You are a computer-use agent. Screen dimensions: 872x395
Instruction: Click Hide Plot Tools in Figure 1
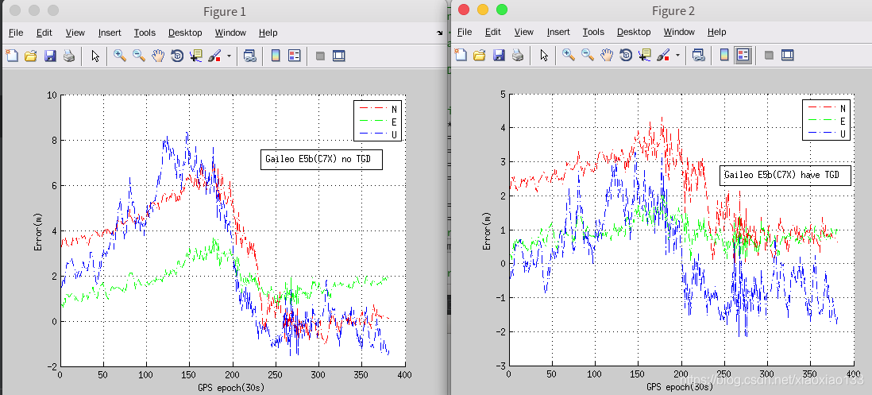coord(320,55)
